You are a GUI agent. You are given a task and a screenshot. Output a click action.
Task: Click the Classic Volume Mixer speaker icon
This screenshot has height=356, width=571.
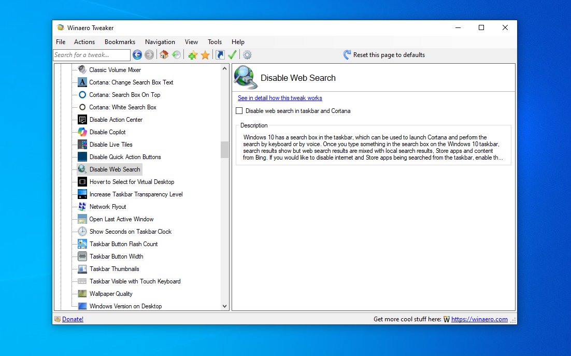82,69
